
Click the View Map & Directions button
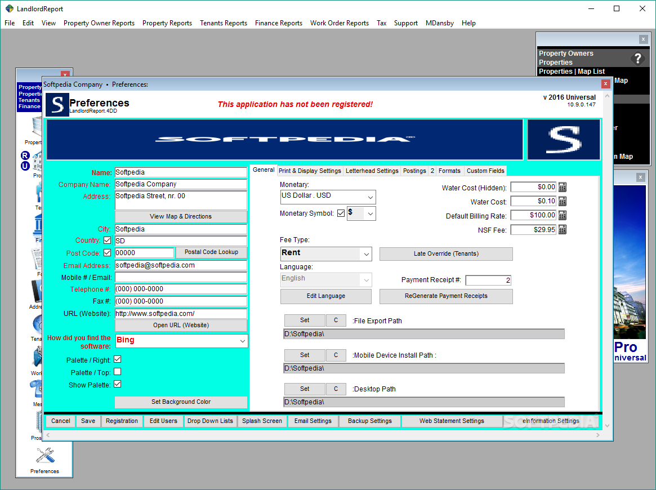click(x=181, y=217)
